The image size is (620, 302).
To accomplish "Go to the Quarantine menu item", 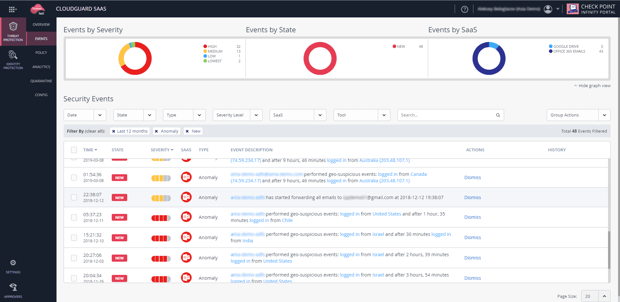I will point(41,81).
